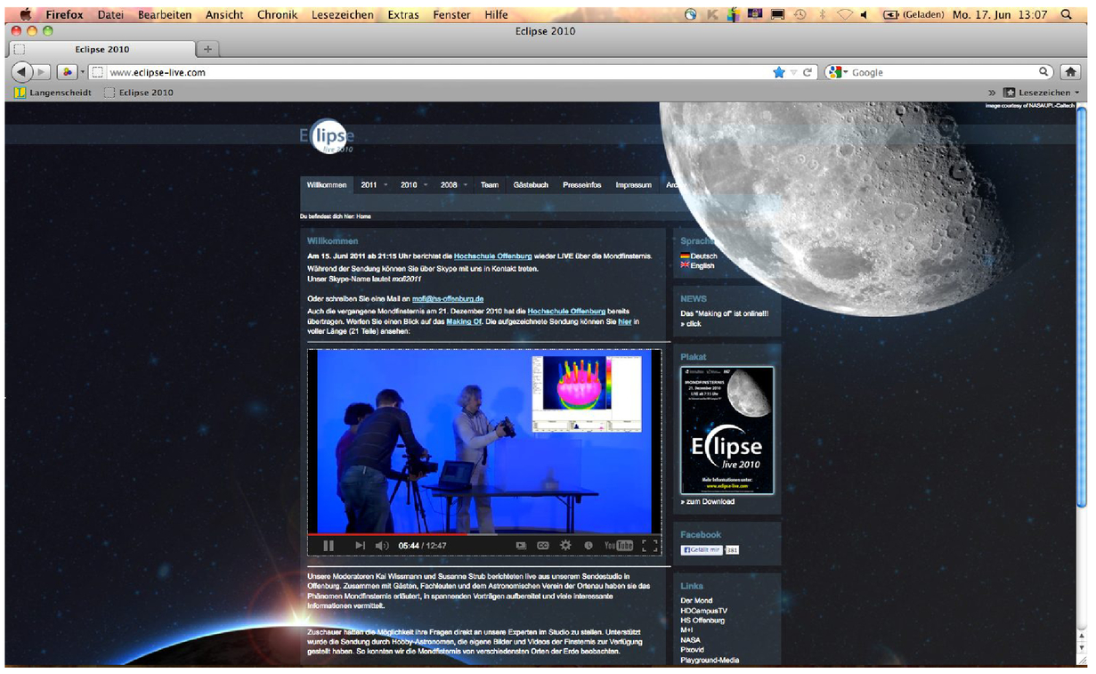
Task: Pause the YouTube video
Action: (329, 546)
